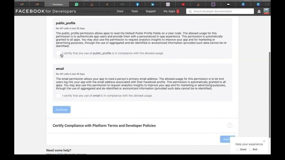This screenshot has width=285, height=160.
Task: Switch to the LinkedIn browser tab
Action: 153,4
